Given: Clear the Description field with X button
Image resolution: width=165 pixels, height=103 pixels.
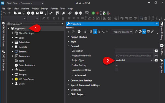Looking at the screenshot, I should tap(156, 51).
